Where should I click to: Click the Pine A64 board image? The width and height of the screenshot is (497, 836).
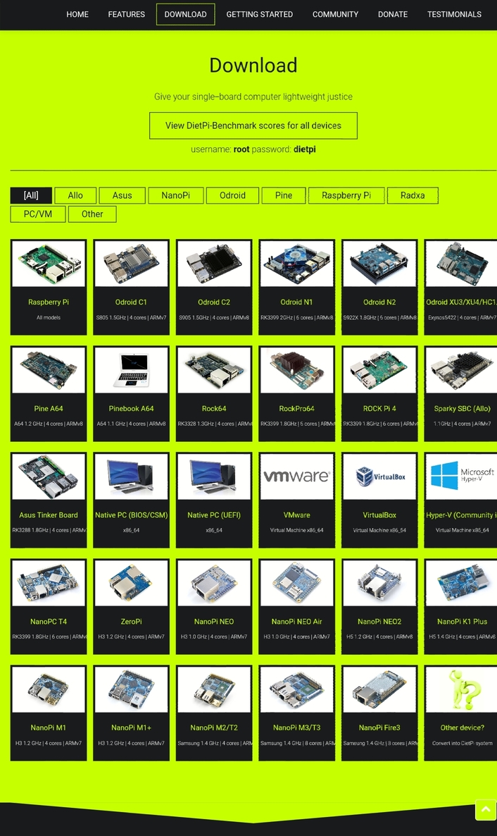[x=49, y=370]
